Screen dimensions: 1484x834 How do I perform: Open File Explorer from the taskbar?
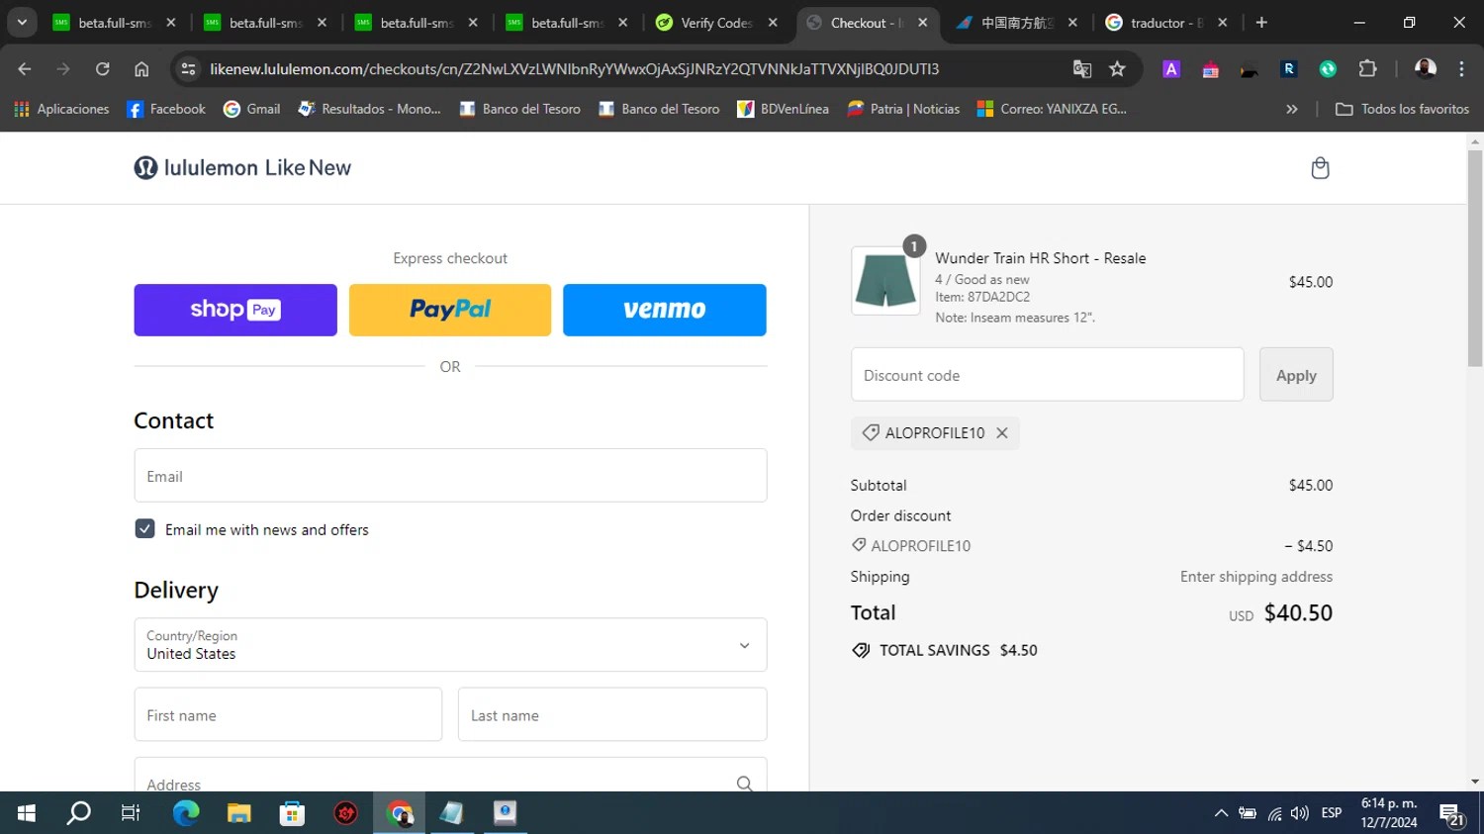tap(238, 813)
